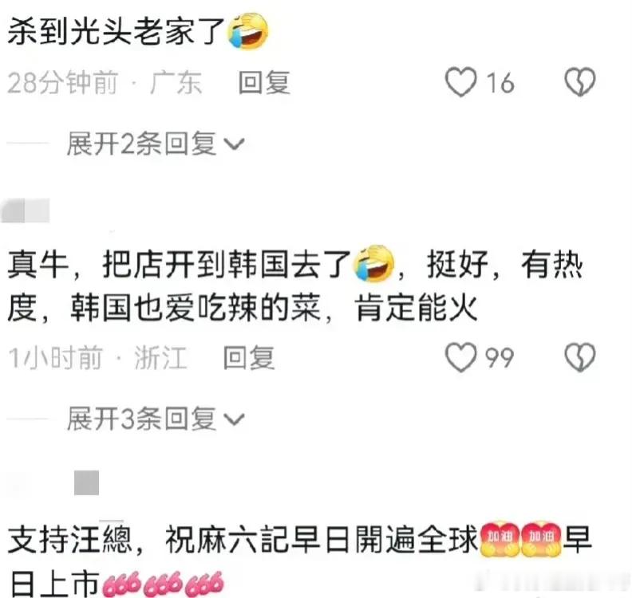Like the 浙江 comment with 99 likes
Screen dimensions: 636x598
460,357
